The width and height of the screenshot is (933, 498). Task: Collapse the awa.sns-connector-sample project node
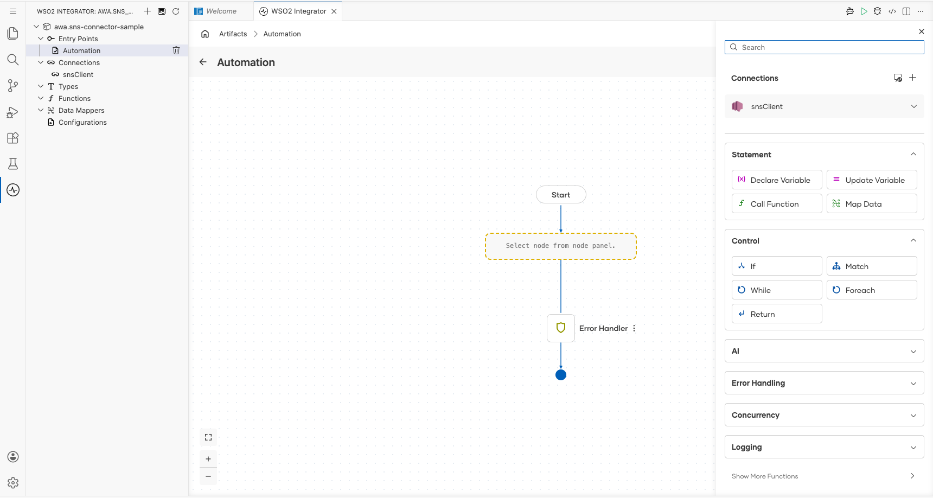[36, 27]
